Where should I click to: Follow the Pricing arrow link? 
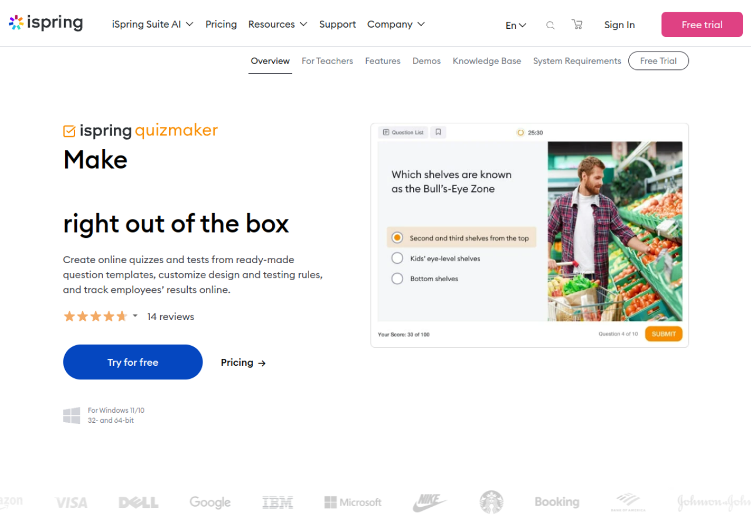(x=243, y=362)
